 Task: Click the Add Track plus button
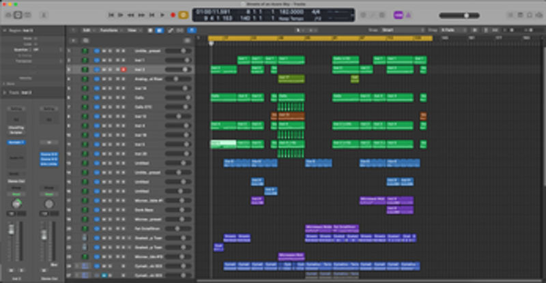tap(74, 41)
